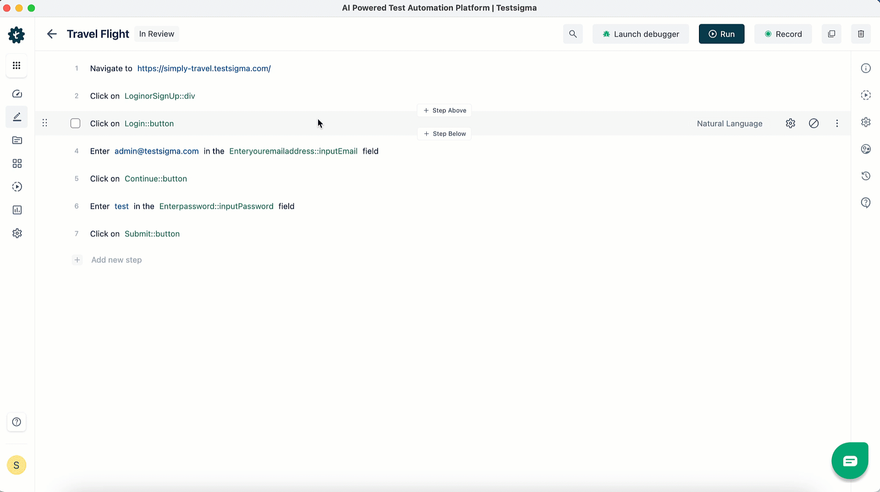Click the plus icon beside Add new step
This screenshot has width=880, height=492.
77,260
